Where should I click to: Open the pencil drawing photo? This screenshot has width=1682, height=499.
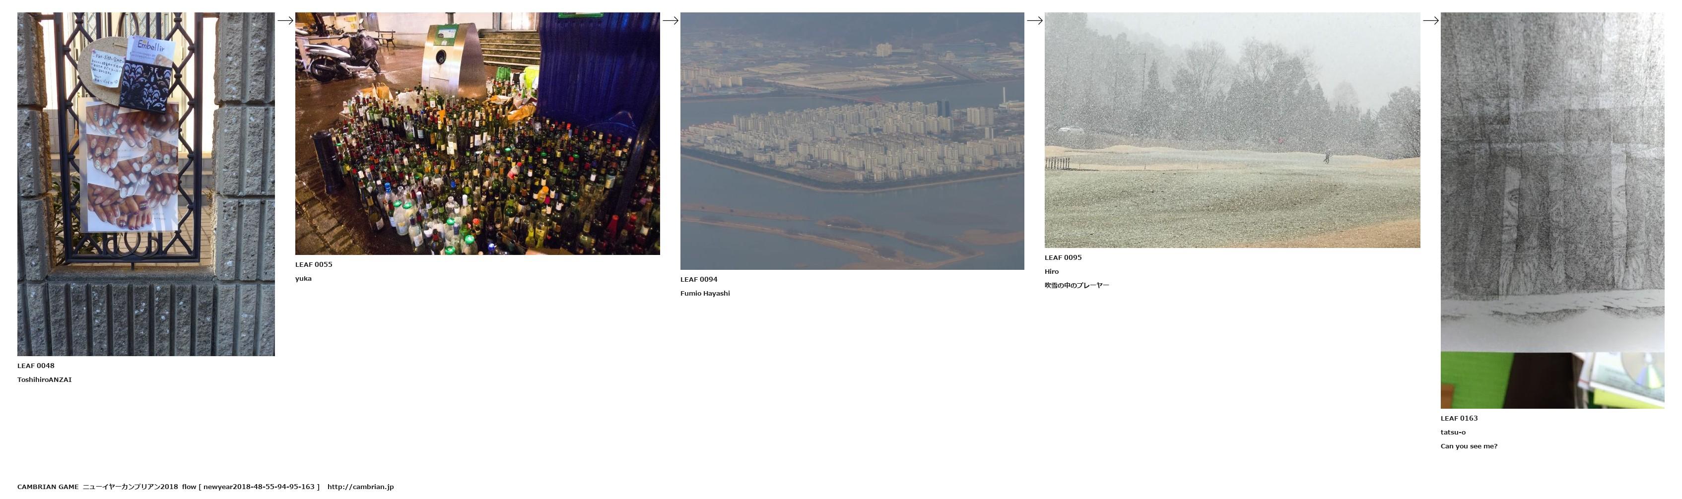1552,211
